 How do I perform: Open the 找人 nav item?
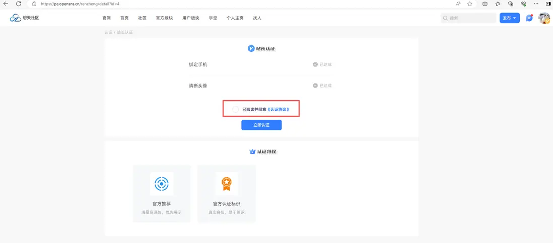pyautogui.click(x=257, y=18)
